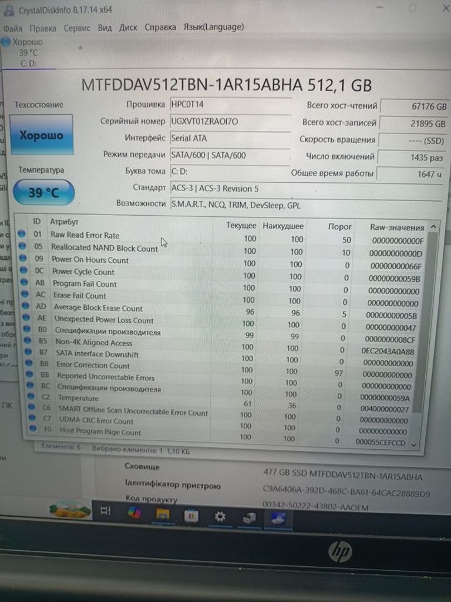The image size is (451, 602).
Task: Click the 39 °C temperature button
Action: click(x=43, y=192)
